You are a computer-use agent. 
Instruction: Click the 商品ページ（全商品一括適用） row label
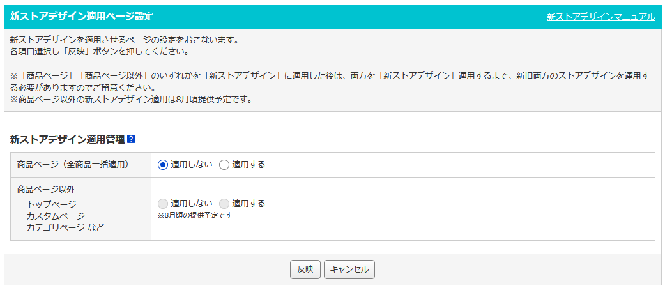pyautogui.click(x=73, y=165)
